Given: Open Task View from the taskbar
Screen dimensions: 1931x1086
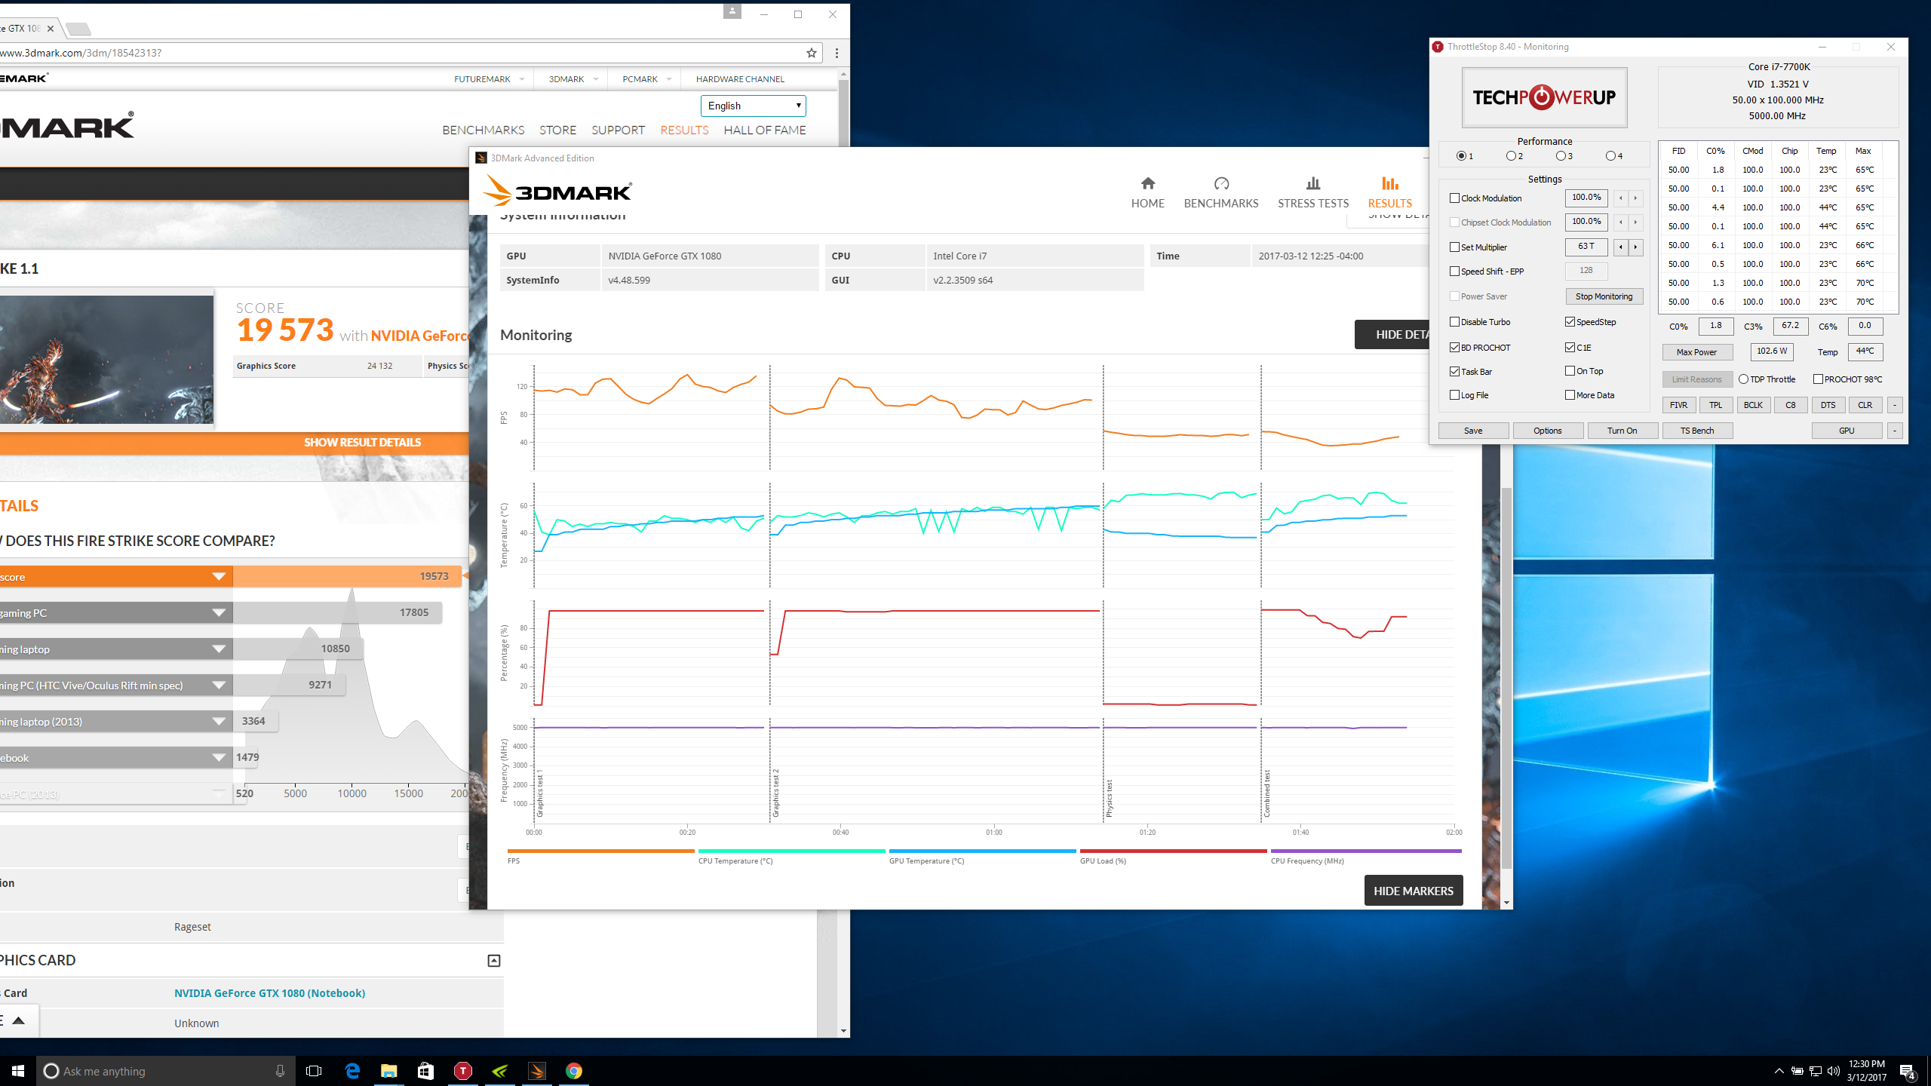Looking at the screenshot, I should (314, 1071).
